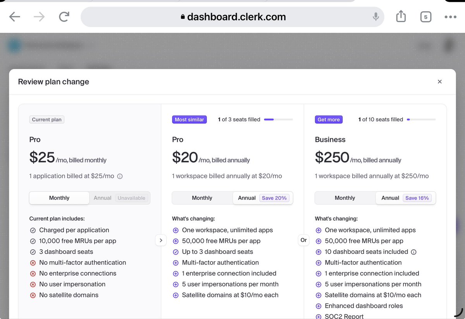Click 10 dashboard seats included text
Screen dimensions: 465x319
(x=367, y=252)
